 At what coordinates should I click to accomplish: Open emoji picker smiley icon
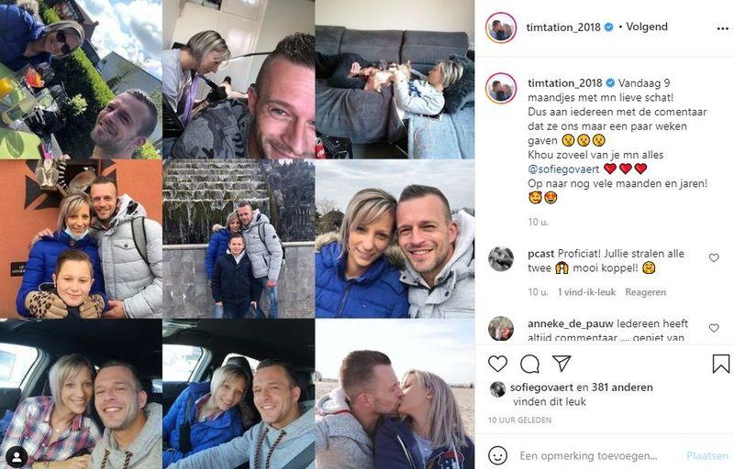point(497,455)
